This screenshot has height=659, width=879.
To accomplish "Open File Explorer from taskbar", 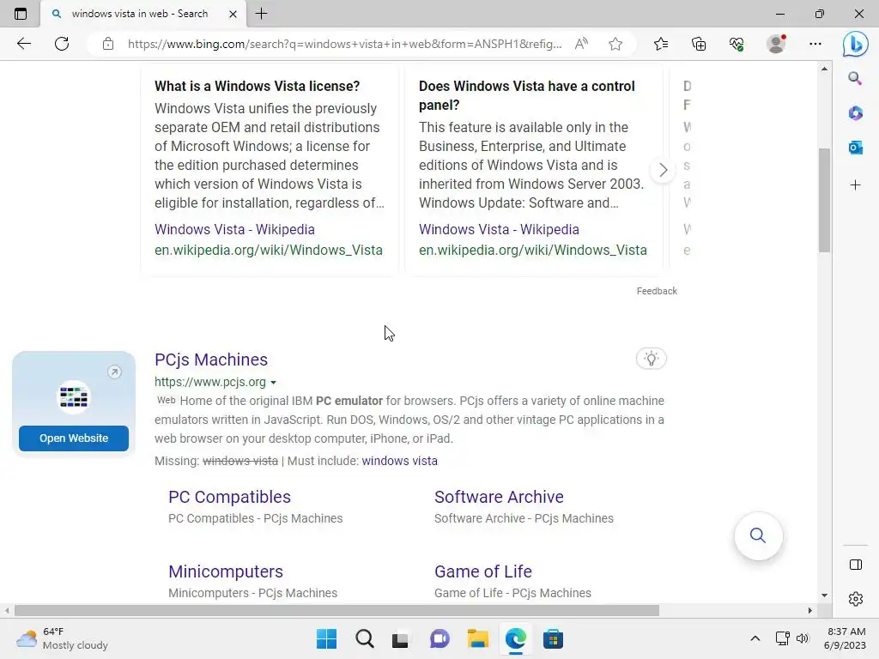I will [477, 638].
